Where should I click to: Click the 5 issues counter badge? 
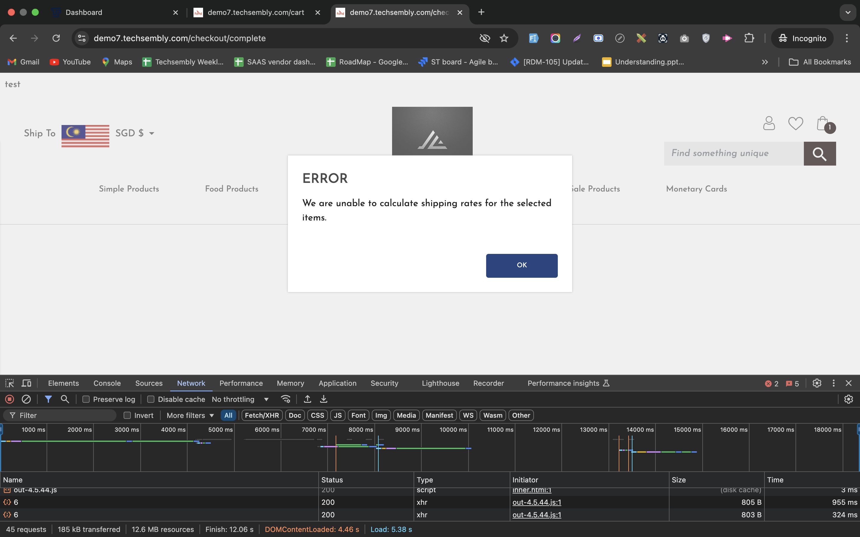793,384
